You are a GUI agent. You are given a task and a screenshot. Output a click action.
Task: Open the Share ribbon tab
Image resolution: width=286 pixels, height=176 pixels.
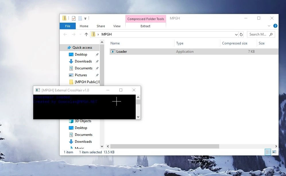tap(101, 26)
